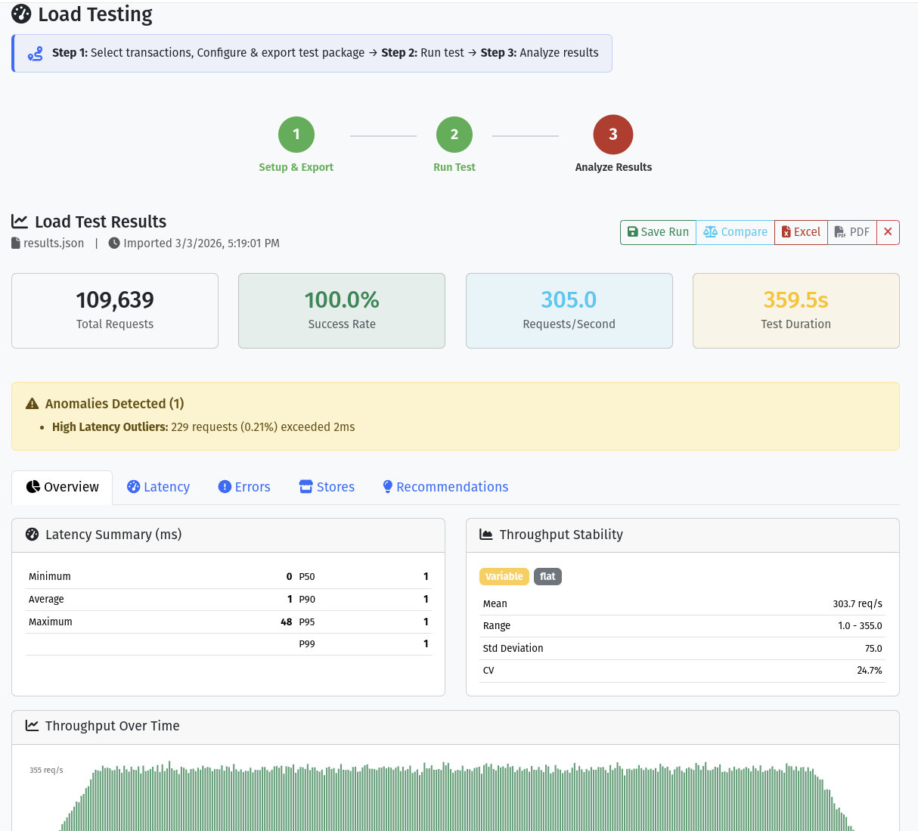
Task: Click the warning triangle in Anomalies Detected
Action: (31, 403)
